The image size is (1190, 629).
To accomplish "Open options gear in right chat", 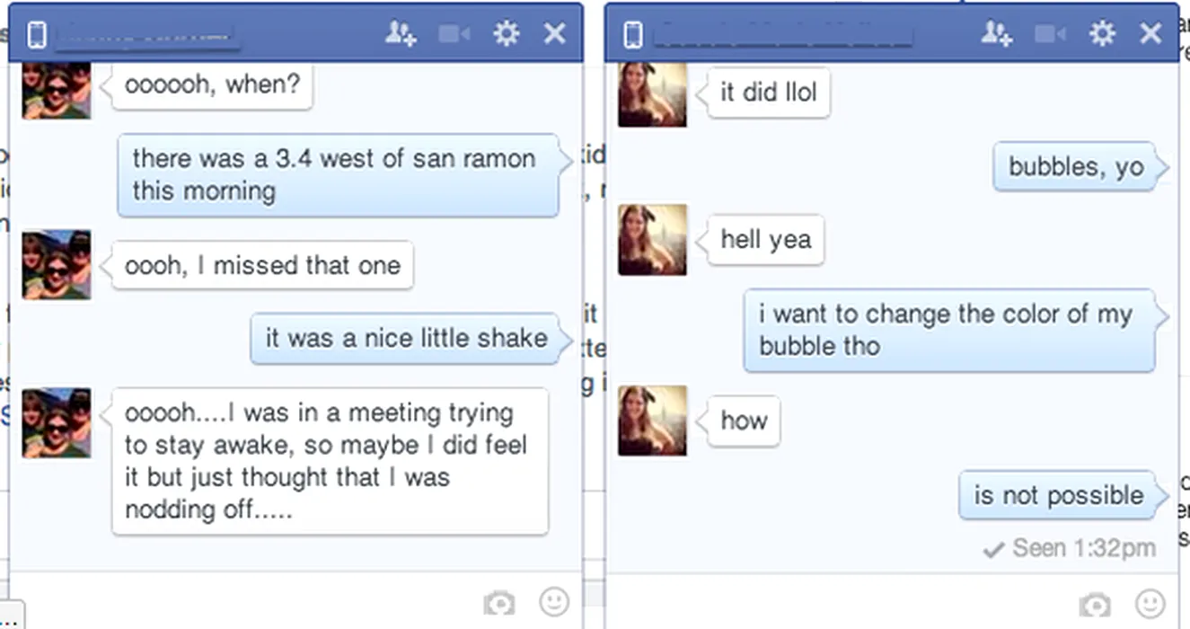I will click(x=1102, y=34).
